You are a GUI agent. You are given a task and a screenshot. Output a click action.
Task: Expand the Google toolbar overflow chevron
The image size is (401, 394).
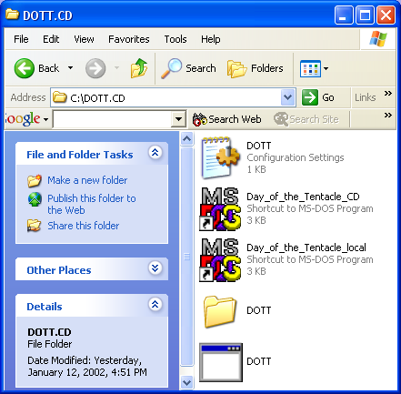388,116
